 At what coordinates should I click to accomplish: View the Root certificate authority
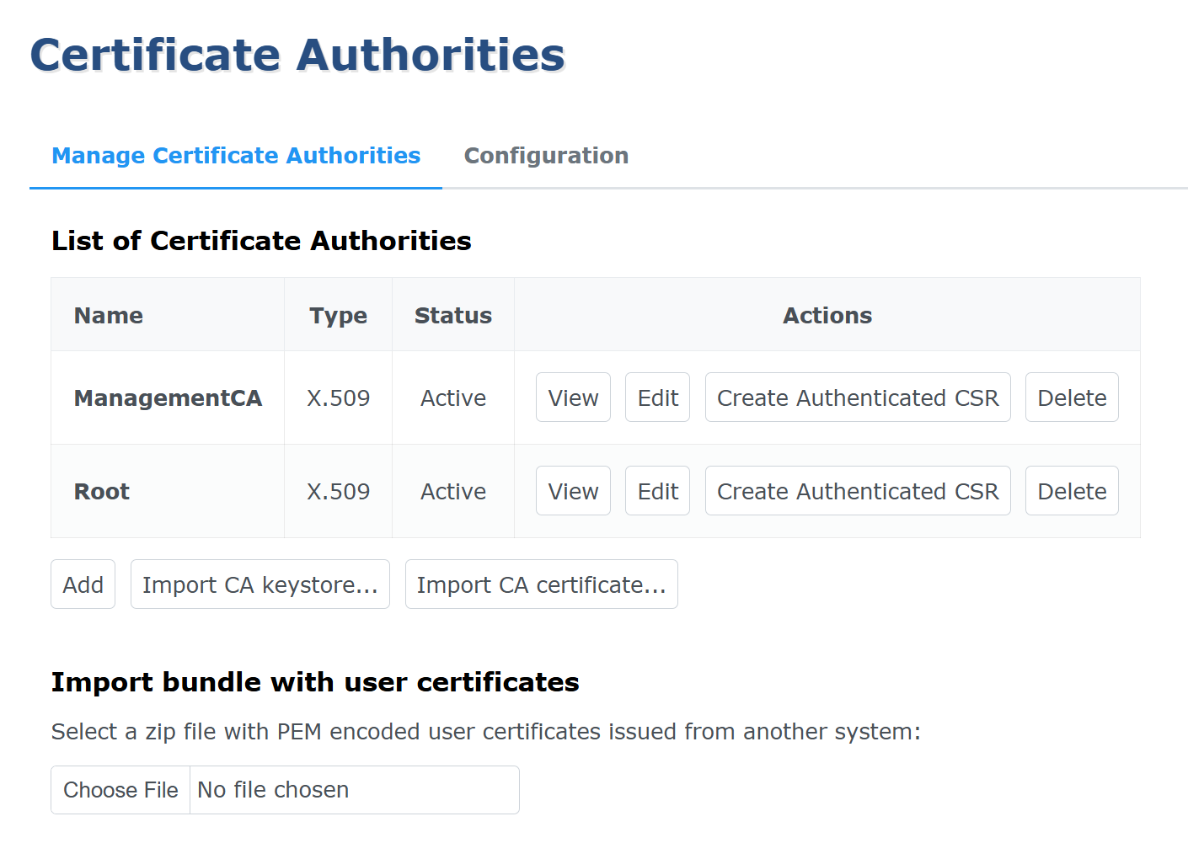click(x=573, y=490)
